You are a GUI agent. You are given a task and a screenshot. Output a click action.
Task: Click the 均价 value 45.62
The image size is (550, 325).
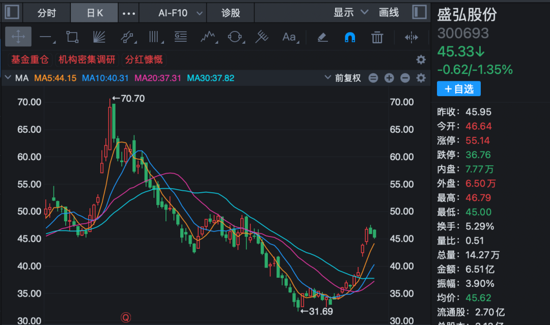478,298
